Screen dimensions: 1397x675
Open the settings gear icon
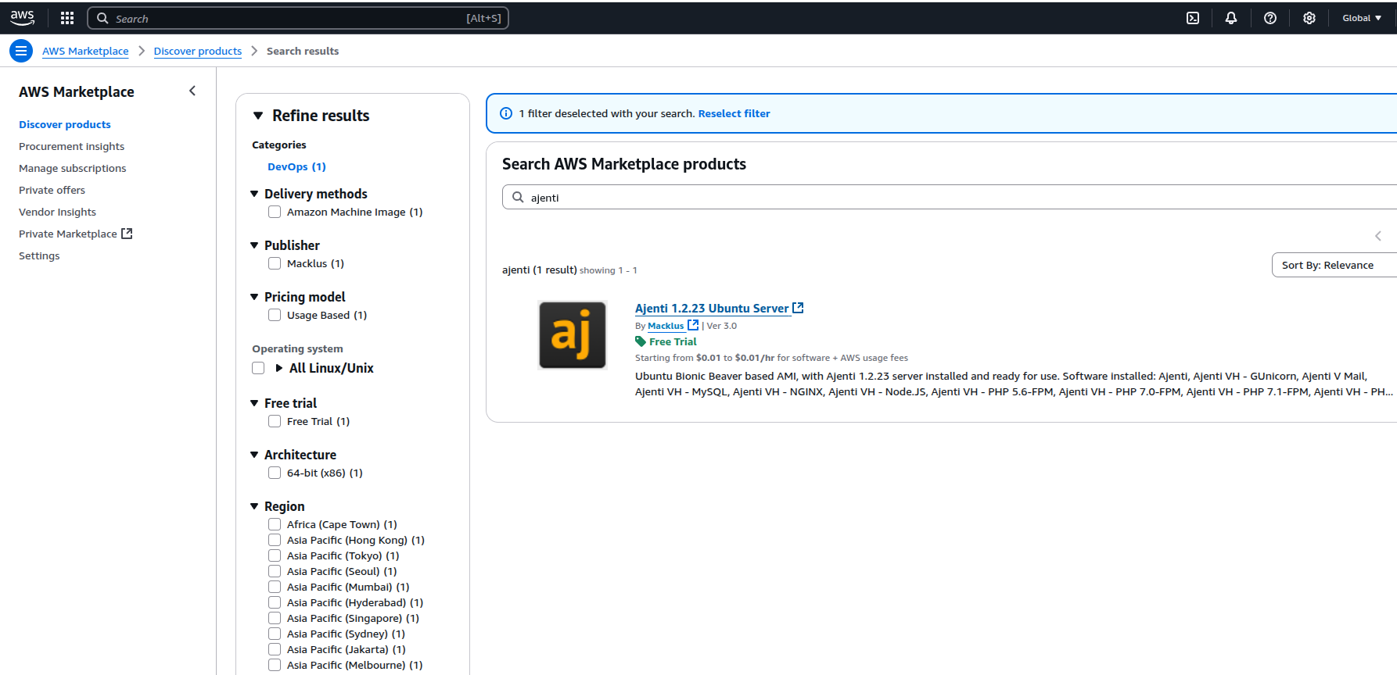click(1309, 18)
